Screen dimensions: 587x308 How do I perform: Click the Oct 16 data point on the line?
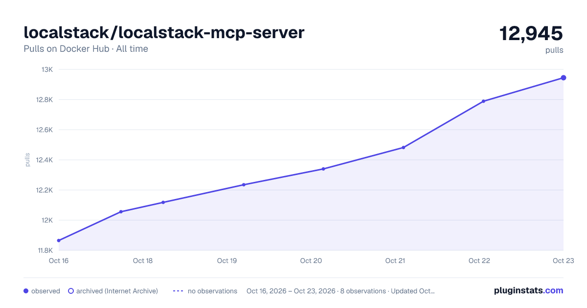click(59, 241)
